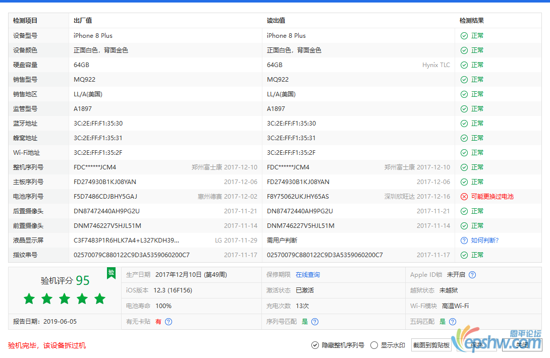
Task: Click the 充电次数 13次 value
Action: (302, 306)
